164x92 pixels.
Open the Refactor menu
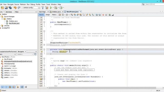pyautogui.click(x=23, y=4)
